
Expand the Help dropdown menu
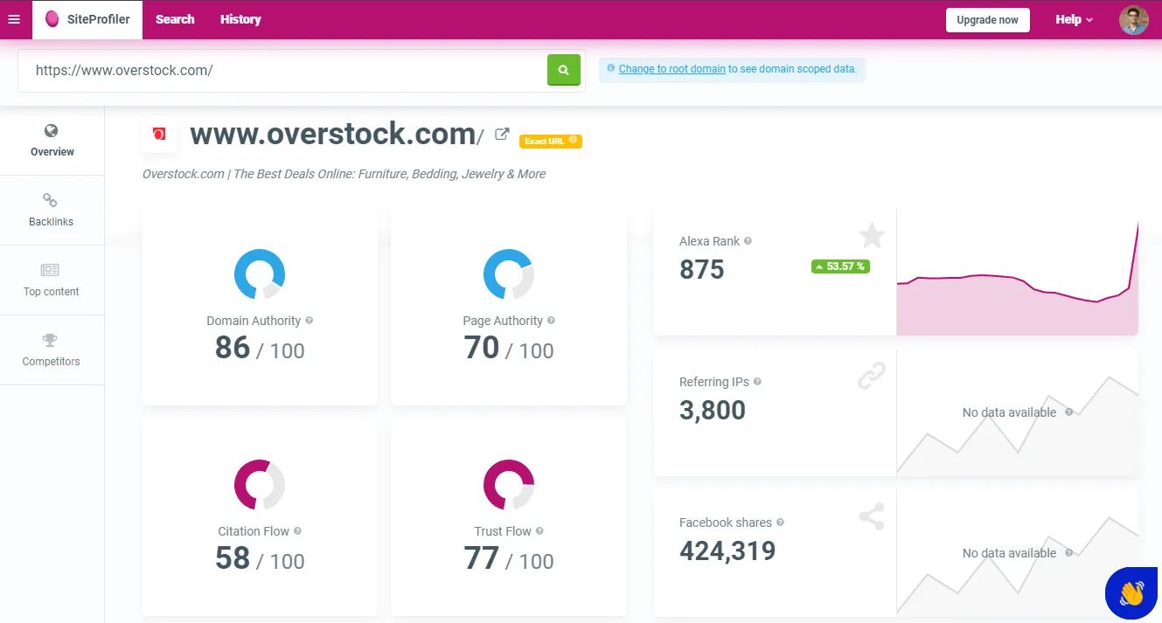point(1074,19)
